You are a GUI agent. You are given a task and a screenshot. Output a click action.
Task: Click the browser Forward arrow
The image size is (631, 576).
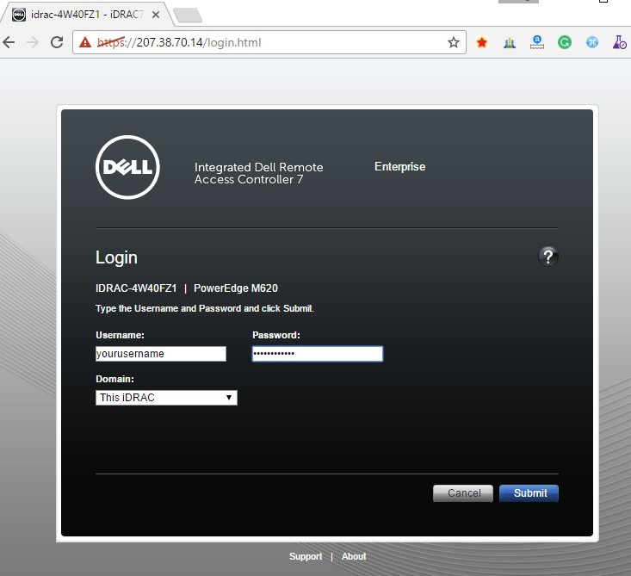(33, 42)
